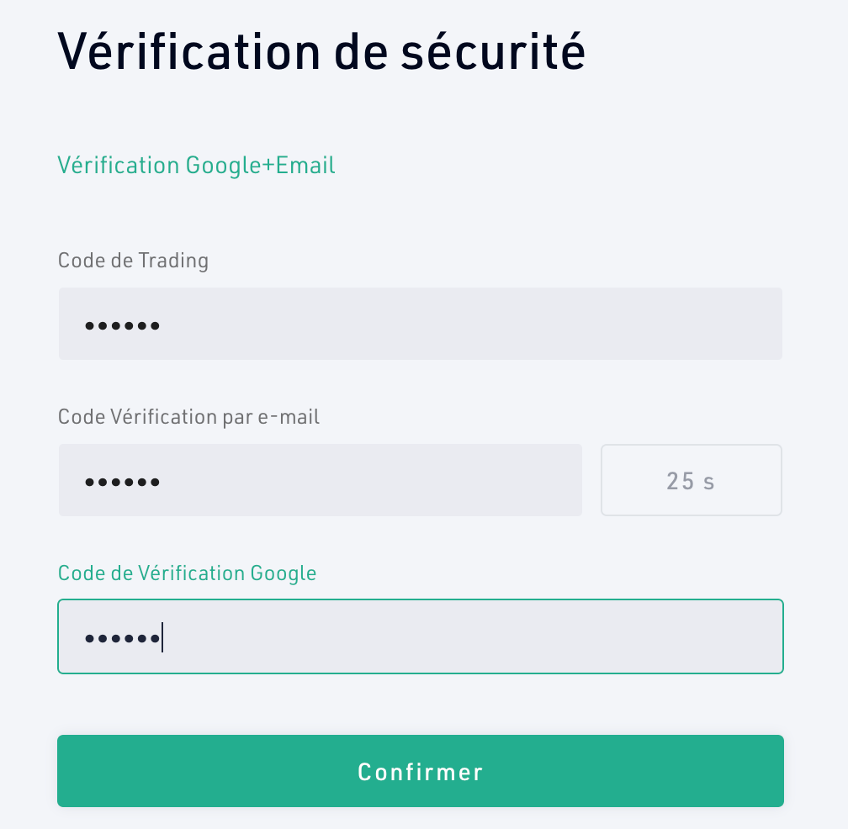The height and width of the screenshot is (829, 848).
Task: Focus the Code Vérification par e-mail field
Action: click(x=321, y=480)
